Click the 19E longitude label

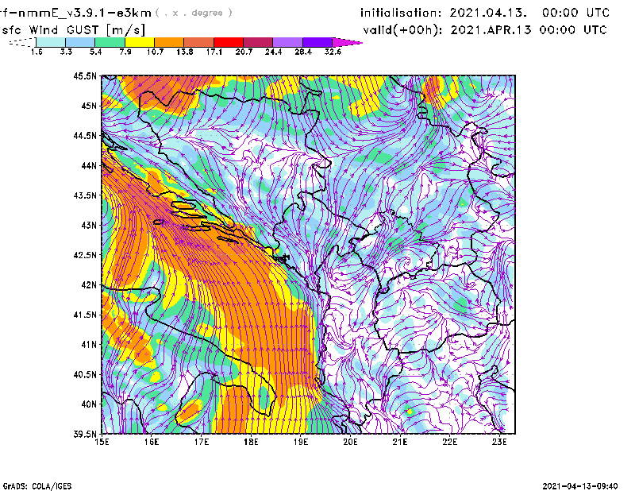[301, 442]
